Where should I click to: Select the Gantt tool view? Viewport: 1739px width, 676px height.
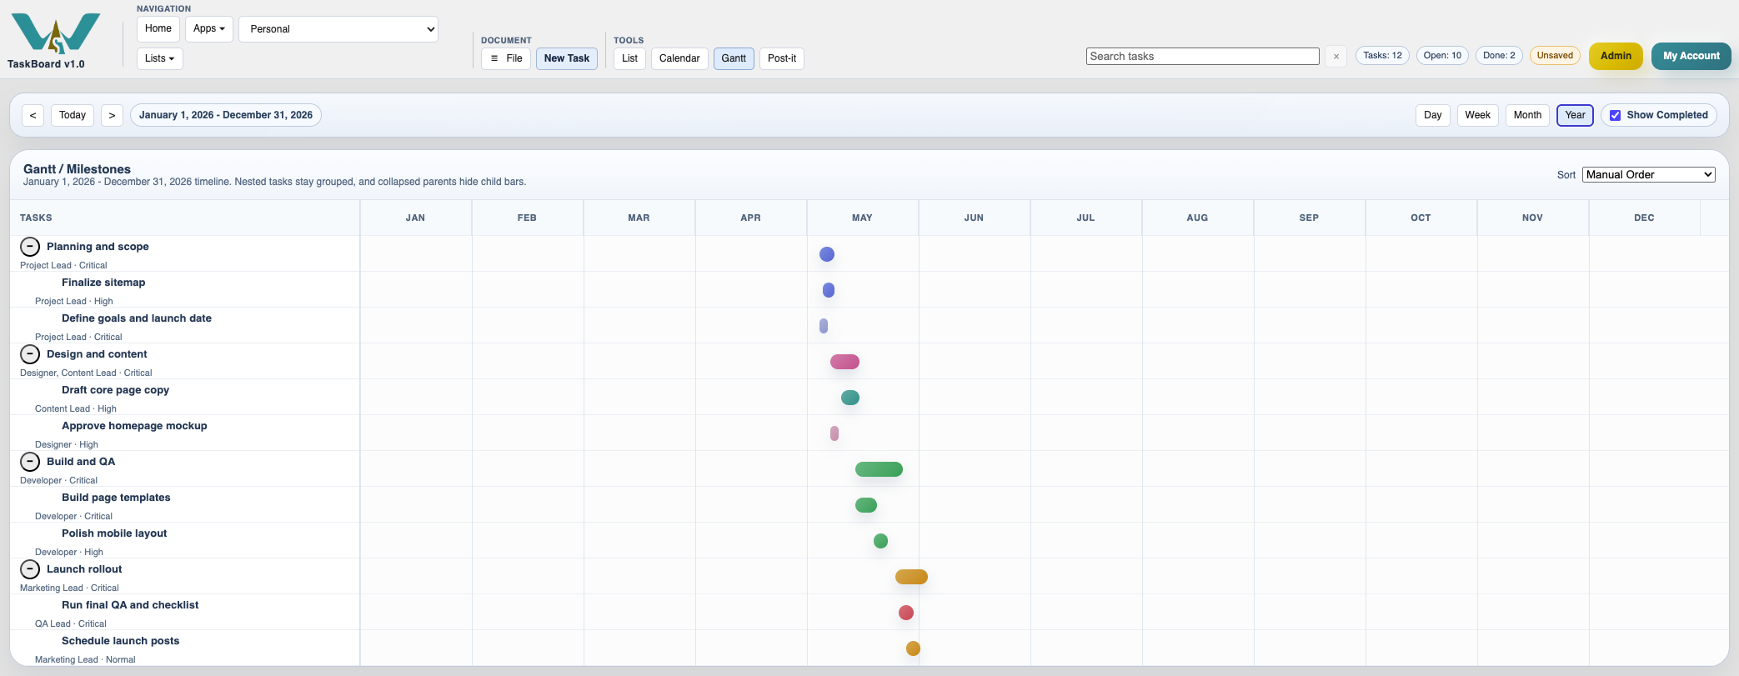[734, 58]
